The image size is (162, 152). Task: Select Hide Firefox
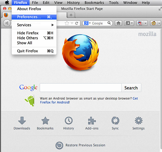point(34,33)
